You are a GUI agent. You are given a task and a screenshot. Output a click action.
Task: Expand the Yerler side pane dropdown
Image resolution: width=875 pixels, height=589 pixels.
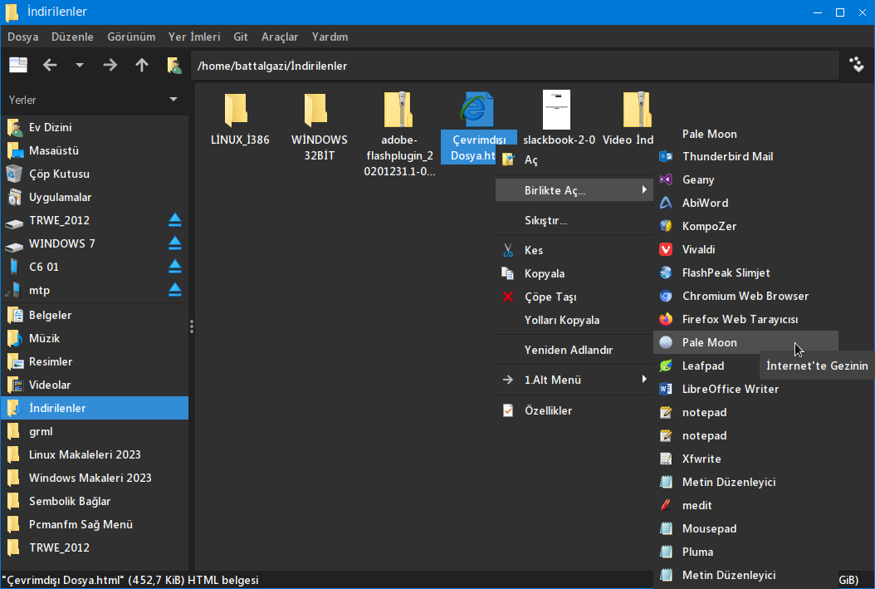click(174, 100)
